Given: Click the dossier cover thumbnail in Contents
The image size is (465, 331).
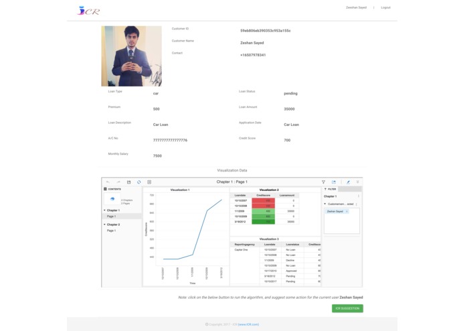Looking at the screenshot, I should 112,199.
